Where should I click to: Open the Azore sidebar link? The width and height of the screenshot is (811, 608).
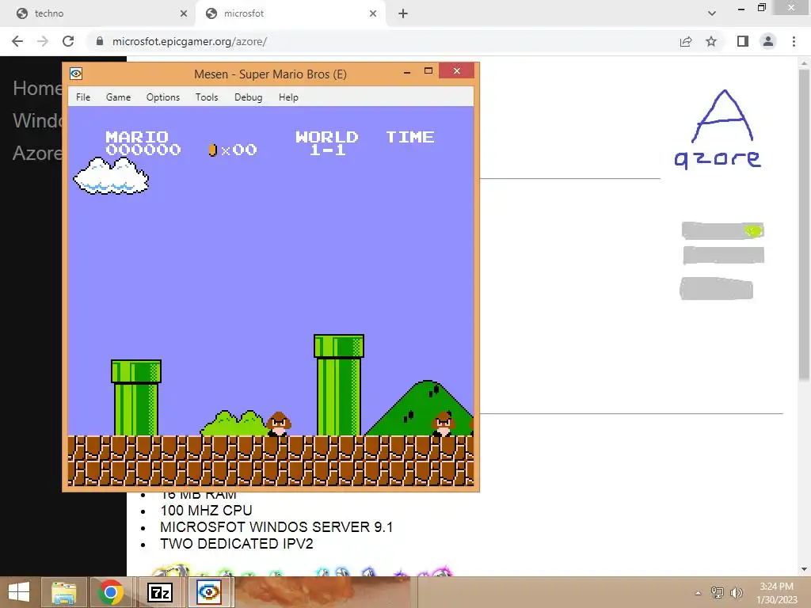tap(37, 153)
